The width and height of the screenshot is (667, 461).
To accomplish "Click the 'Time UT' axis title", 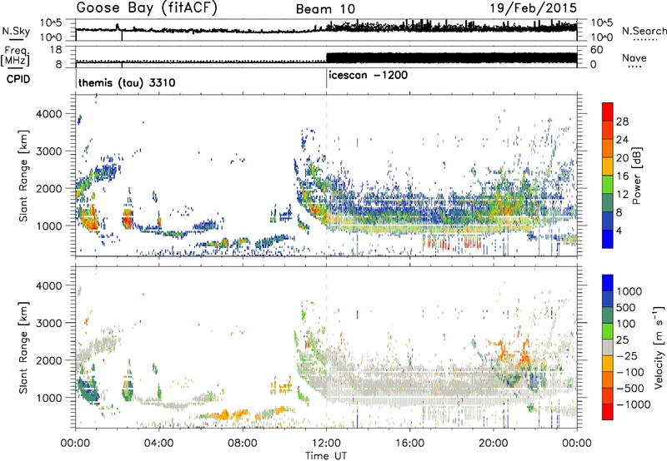I will [326, 456].
